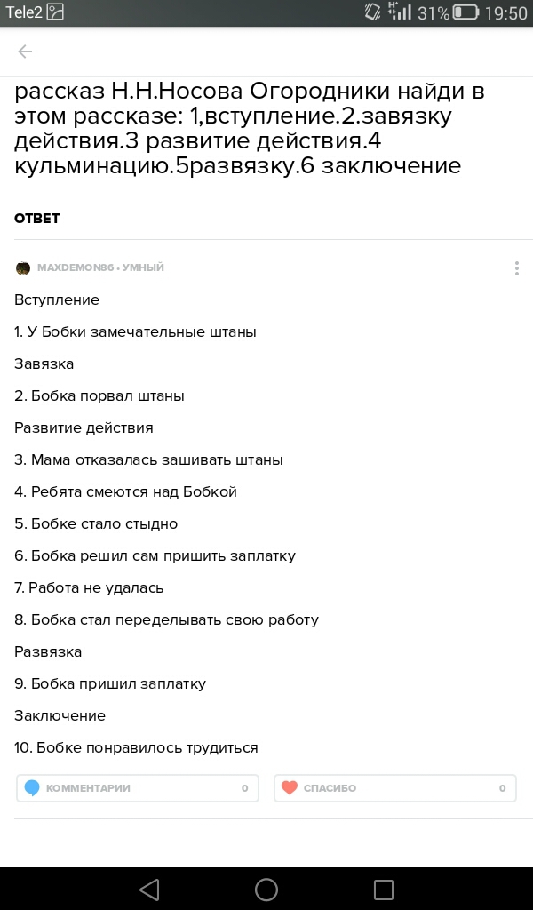Viewport: 533px width, 910px height.
Task: Open the three-dot answer options menu
Action: pyautogui.click(x=516, y=268)
